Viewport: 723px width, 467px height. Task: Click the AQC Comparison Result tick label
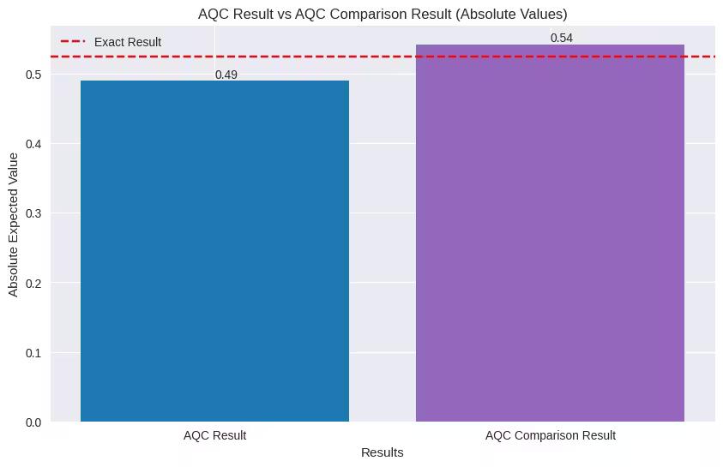click(x=550, y=435)
